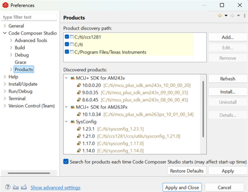248x192 pixels.
Task: Open the vertical dots view menu
Action: tap(244, 16)
